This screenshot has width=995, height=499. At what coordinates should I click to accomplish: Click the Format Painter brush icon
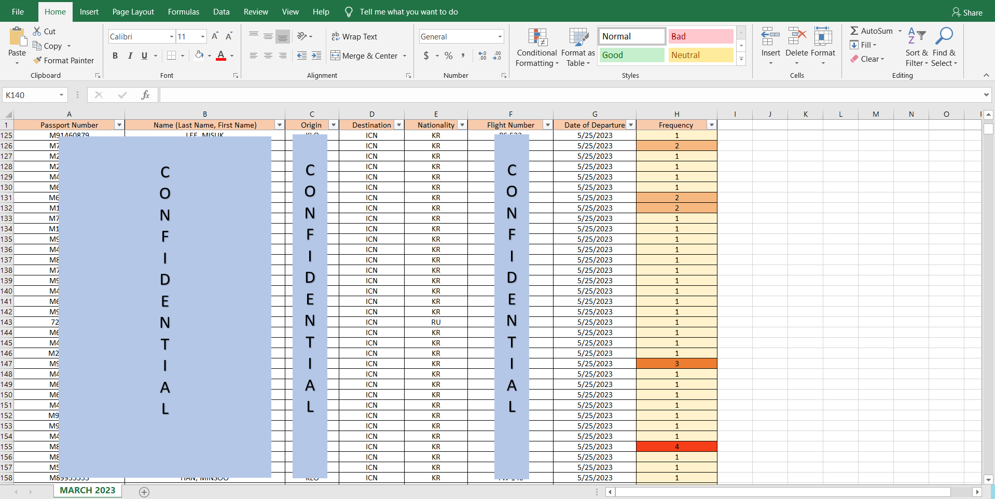click(37, 60)
